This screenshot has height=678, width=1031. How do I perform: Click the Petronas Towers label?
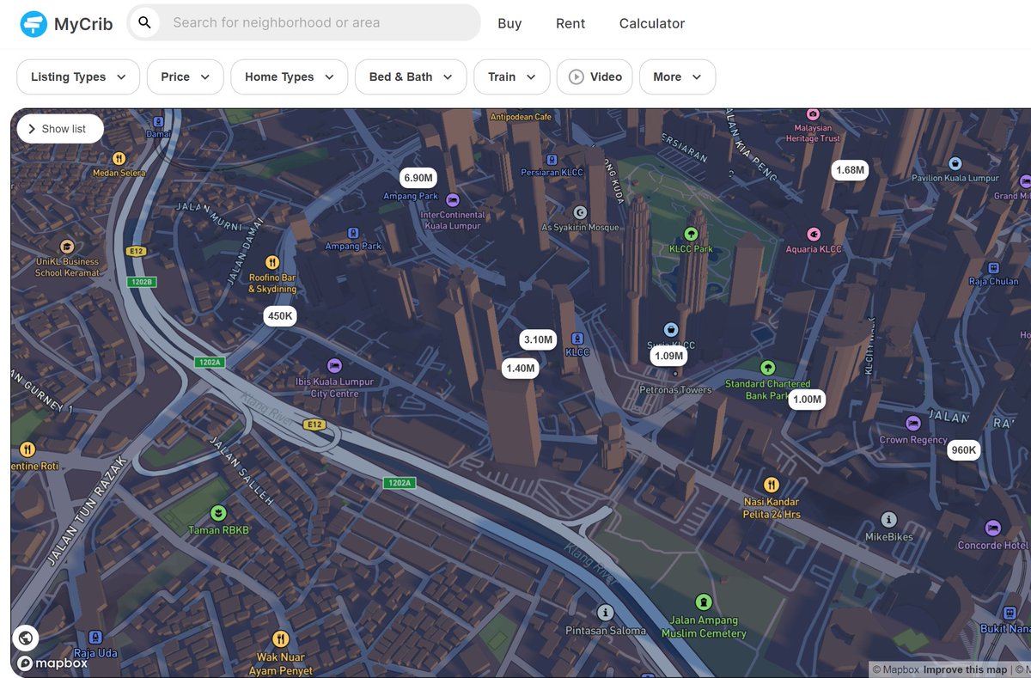pyautogui.click(x=675, y=390)
